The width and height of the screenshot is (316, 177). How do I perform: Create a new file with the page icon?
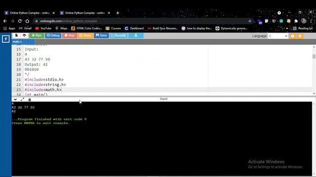16,35
